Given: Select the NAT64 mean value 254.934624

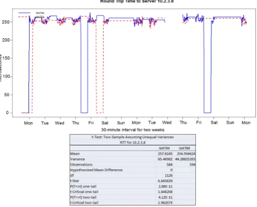Looking at the screenshot, I should 186,154.
